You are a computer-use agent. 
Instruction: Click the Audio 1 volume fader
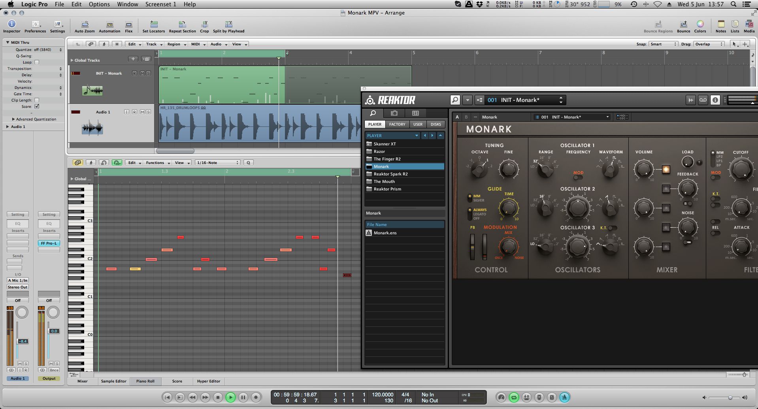[23, 341]
